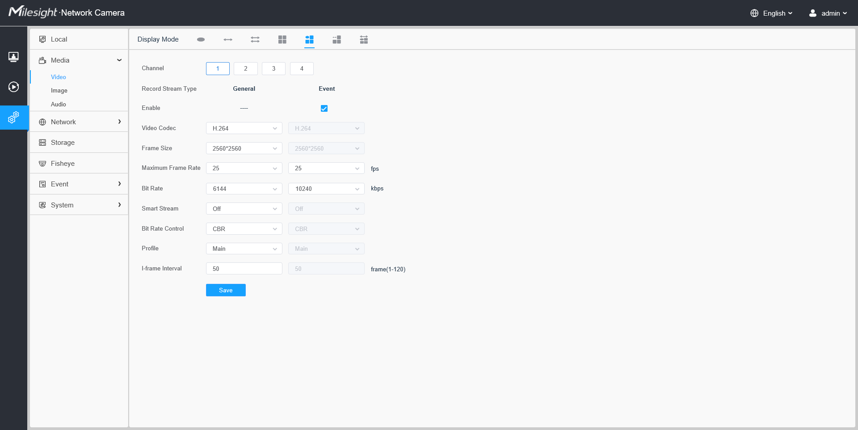Select the blue fisheye-plus-three-views display mode
Image resolution: width=858 pixels, height=430 pixels.
pos(309,39)
